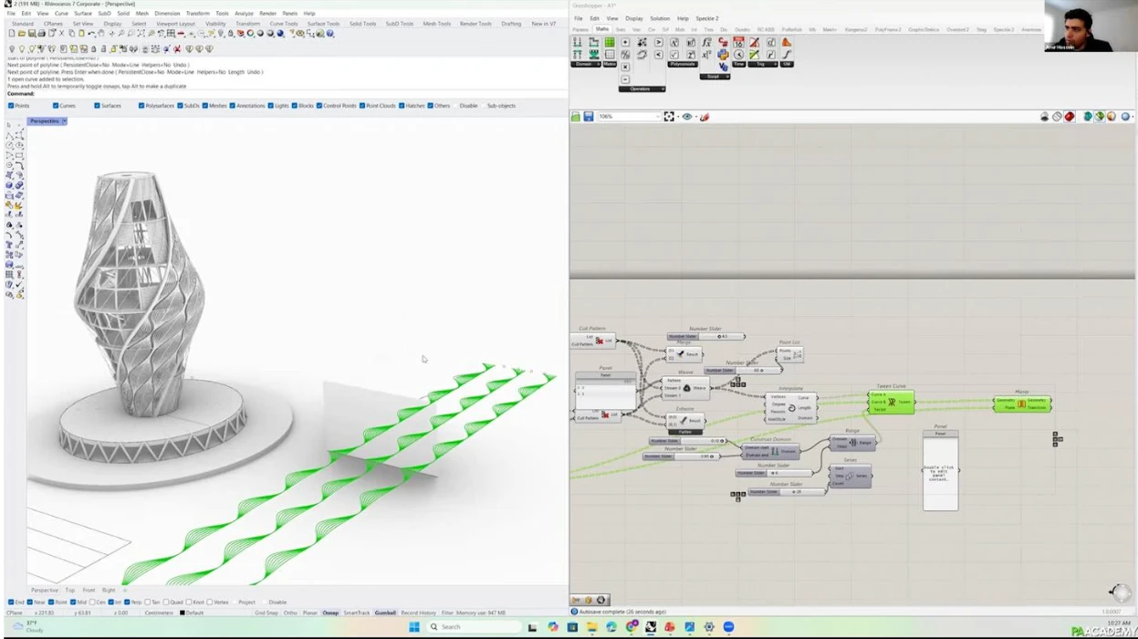Click the Grid Snap status bar button
The height and width of the screenshot is (639, 1138).
point(266,613)
